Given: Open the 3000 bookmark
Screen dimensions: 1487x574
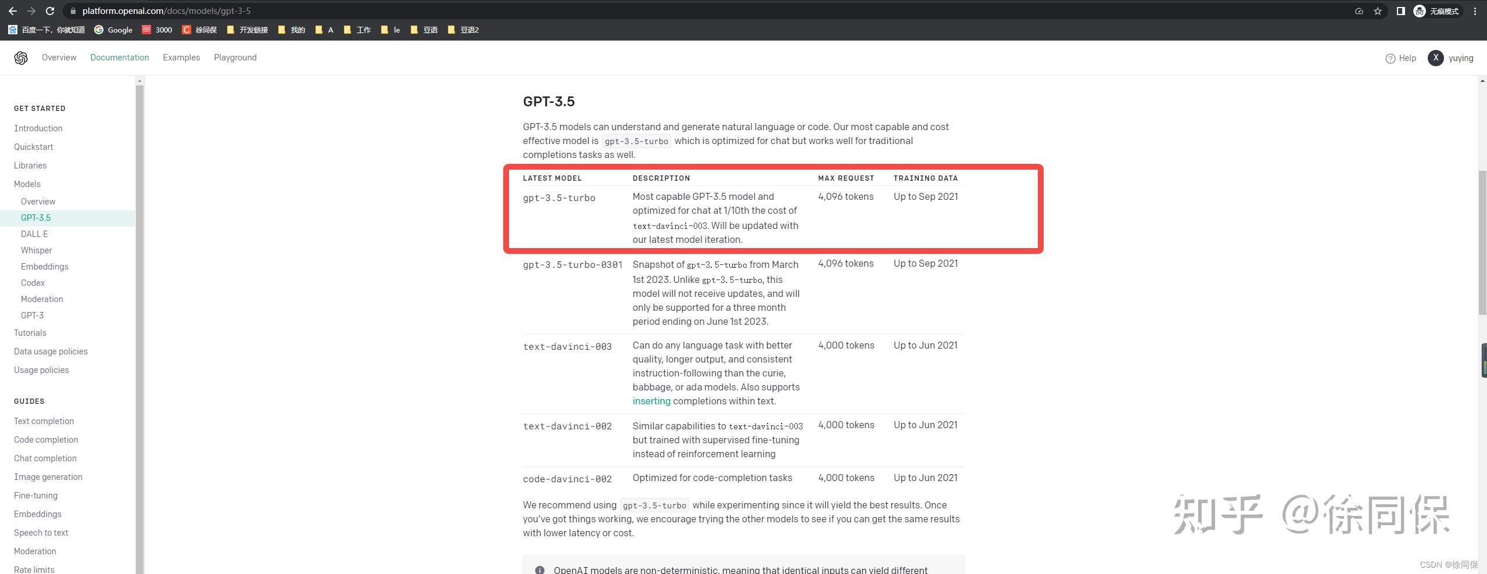Looking at the screenshot, I should tap(157, 30).
